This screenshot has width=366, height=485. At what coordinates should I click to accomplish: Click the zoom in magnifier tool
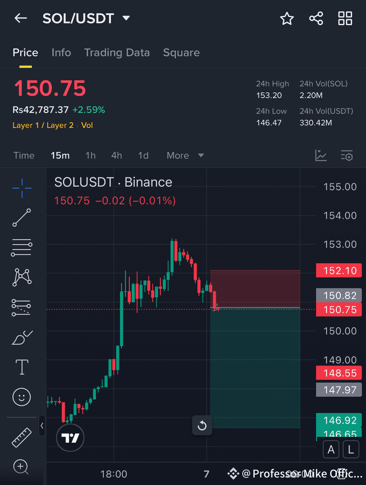point(21,467)
